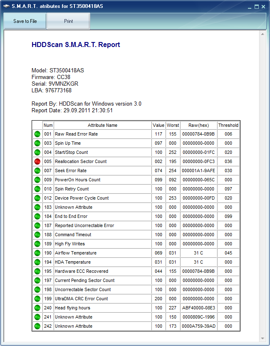Click the green icon in attribute 241 row
This screenshot has width=270, height=346.
pyautogui.click(x=37, y=317)
